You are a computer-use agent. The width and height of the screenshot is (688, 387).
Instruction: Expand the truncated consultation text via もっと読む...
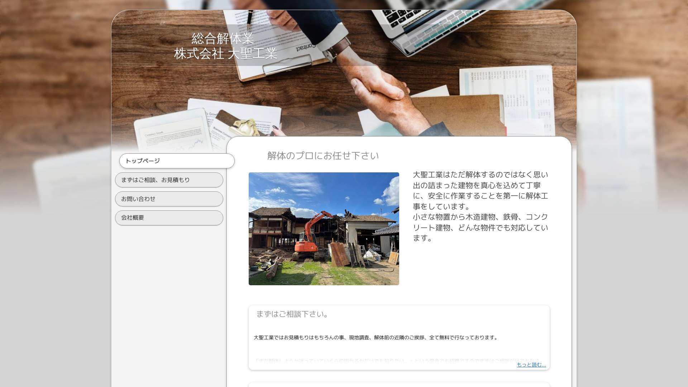531,364
